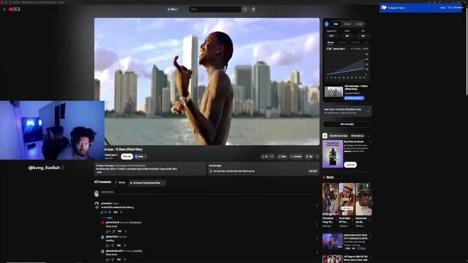Start voice search with the microphone icon
The height and width of the screenshot is (263, 468).
tap(253, 9)
